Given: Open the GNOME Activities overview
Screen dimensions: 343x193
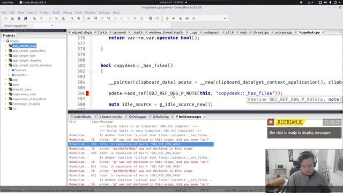Looking at the screenshot, I should coord(8,2).
